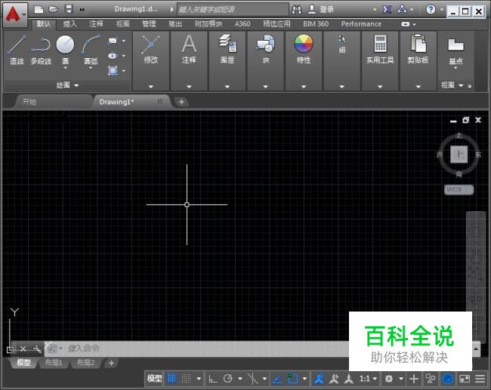Toggle grid display in the status bar
The image size is (491, 390).
click(x=171, y=379)
